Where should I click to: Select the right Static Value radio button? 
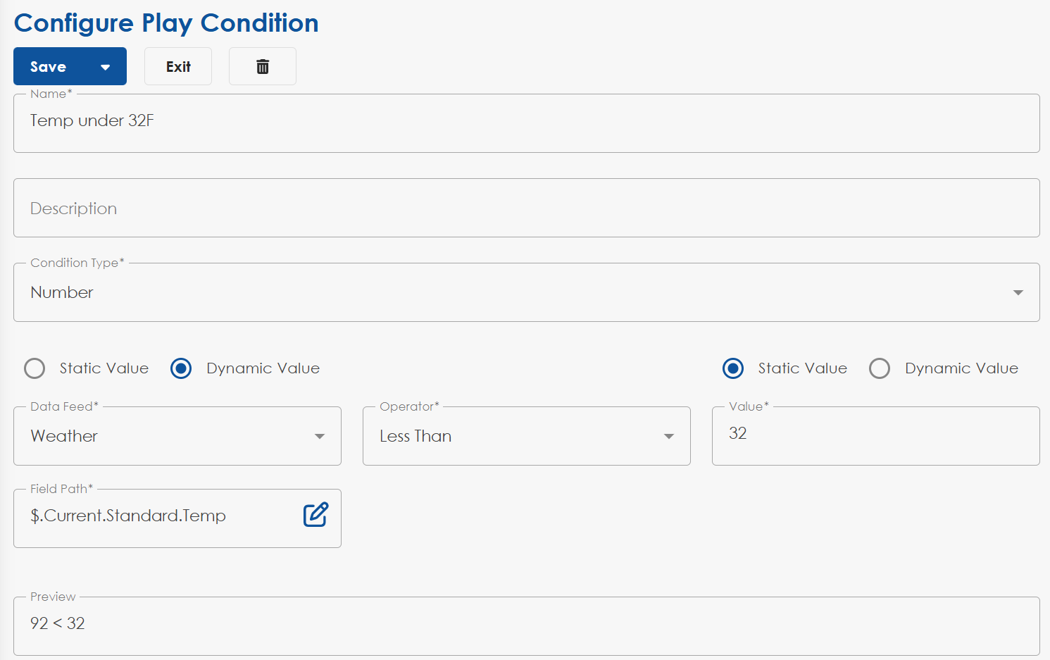pyautogui.click(x=733, y=368)
